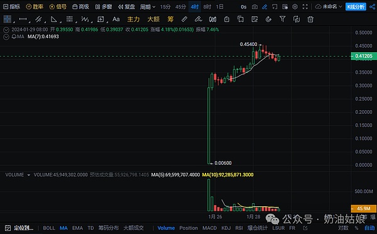Select the brush eraser tool
Image resolution: width=377 pixels, height=234 pixels.
tap(199, 19)
